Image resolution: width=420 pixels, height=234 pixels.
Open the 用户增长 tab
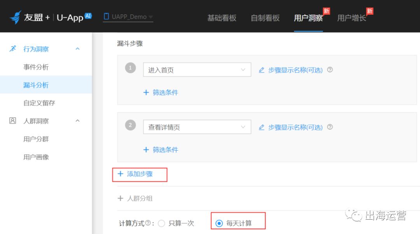pos(352,18)
